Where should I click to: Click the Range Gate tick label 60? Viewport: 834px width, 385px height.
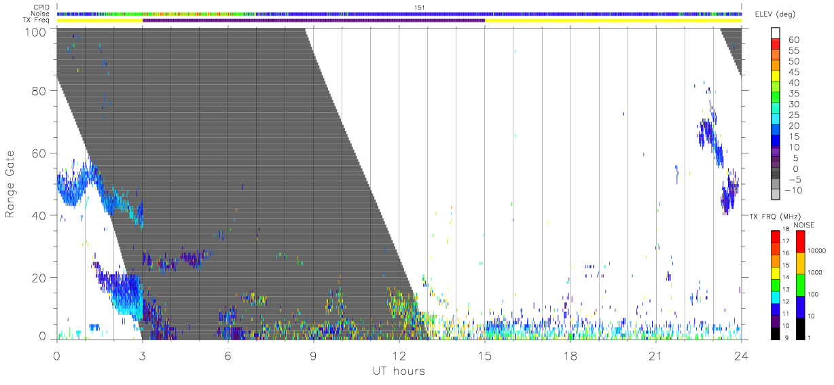coord(40,153)
